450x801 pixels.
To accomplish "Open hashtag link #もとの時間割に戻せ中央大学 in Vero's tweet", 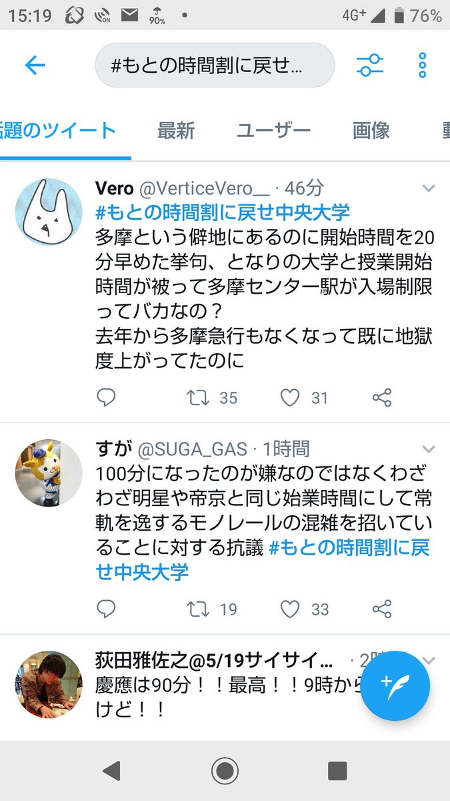I will tap(223, 213).
